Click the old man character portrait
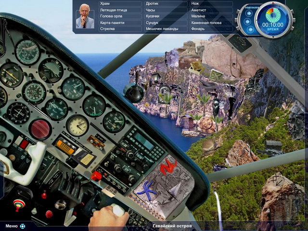This screenshot has height=231, width=308. [85, 16]
